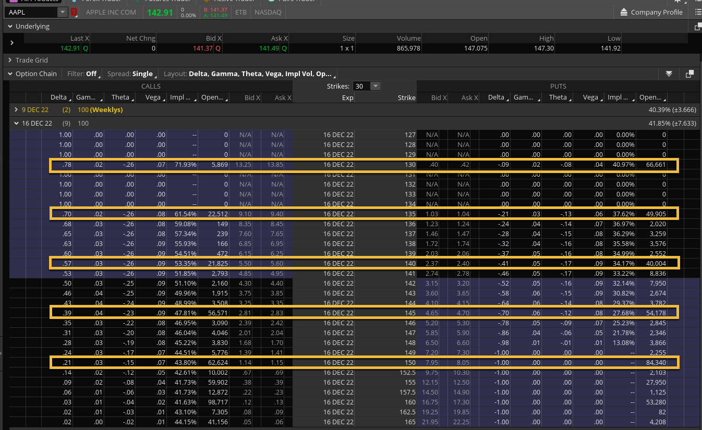Collapse the Underlying section

9,27
